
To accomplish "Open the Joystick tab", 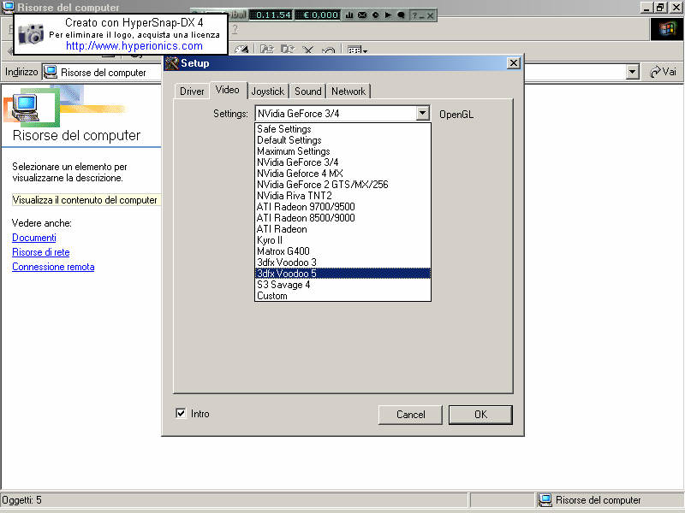I will 267,91.
